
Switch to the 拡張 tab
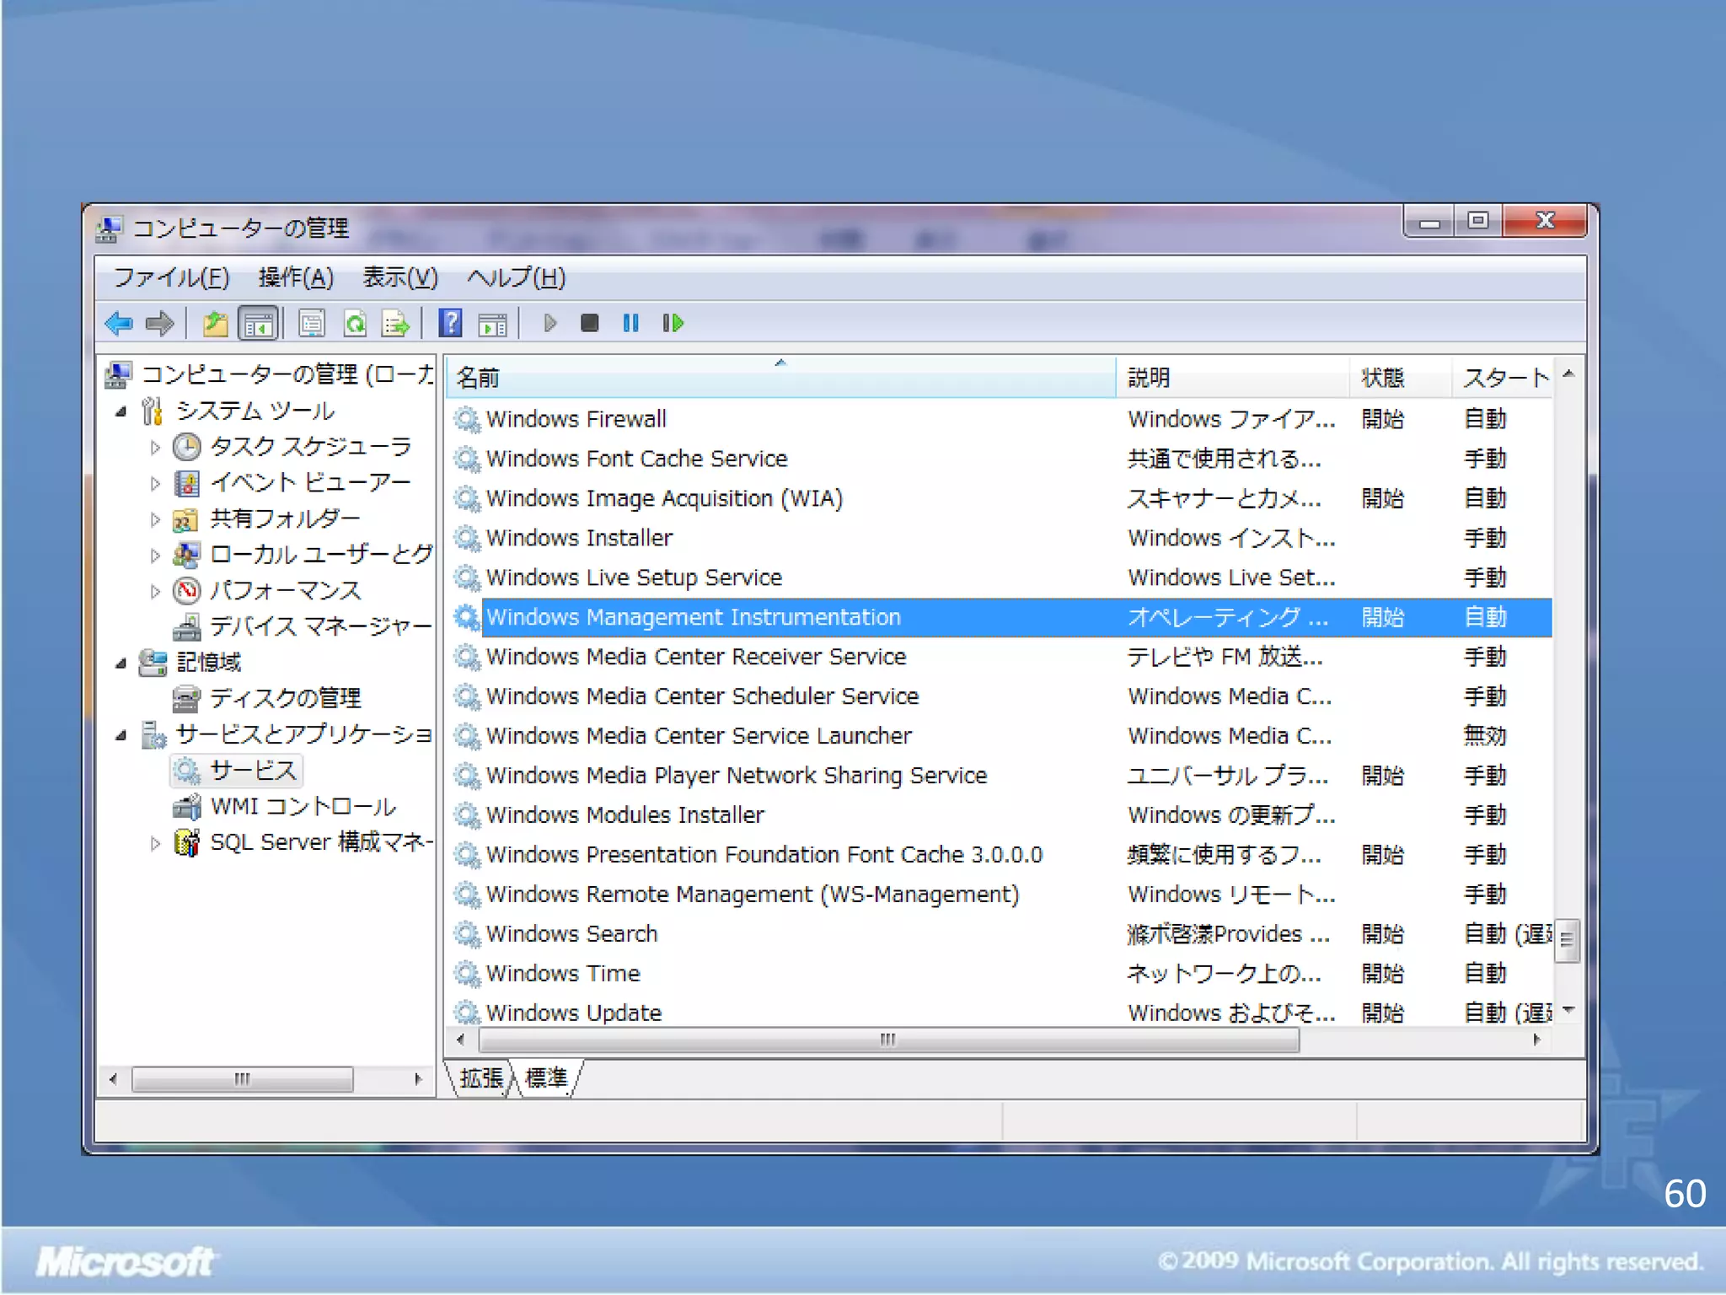(480, 1078)
